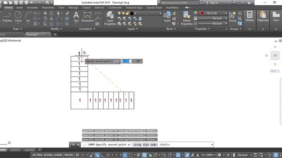
Task: Click the red object color swatch
Action: (202, 13)
